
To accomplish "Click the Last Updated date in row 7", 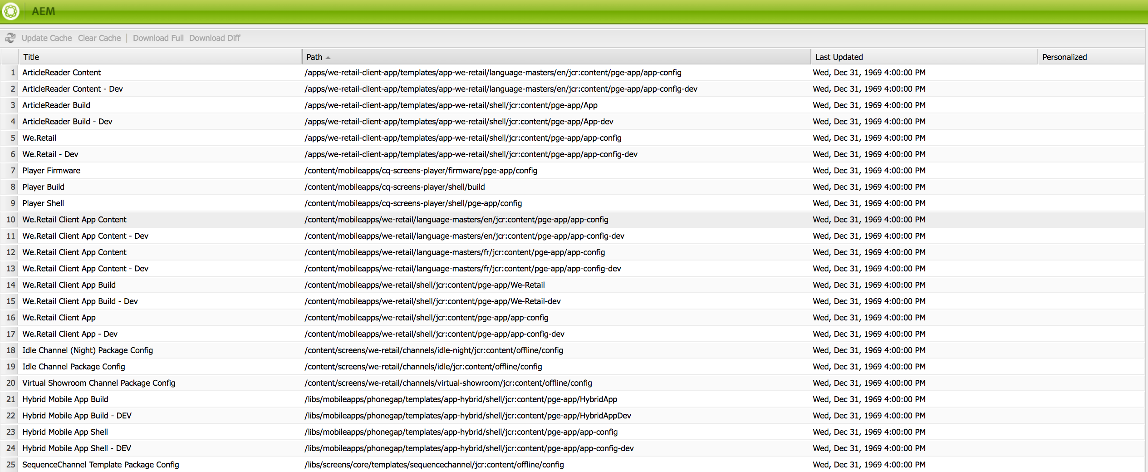I will click(x=869, y=171).
